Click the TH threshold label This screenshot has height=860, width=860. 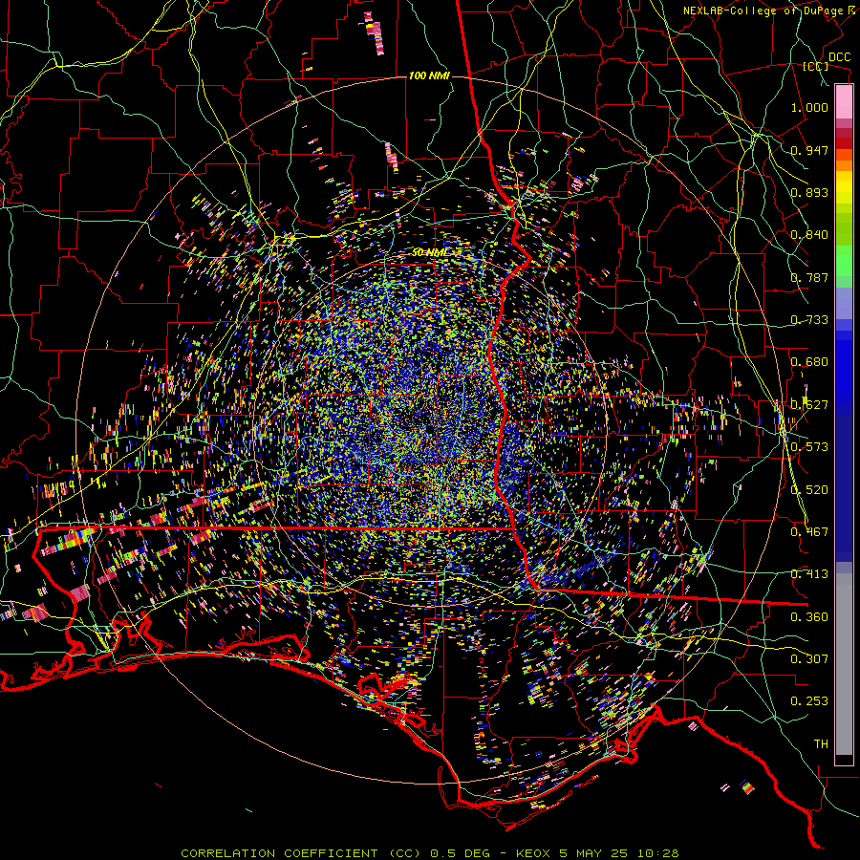coord(821,744)
